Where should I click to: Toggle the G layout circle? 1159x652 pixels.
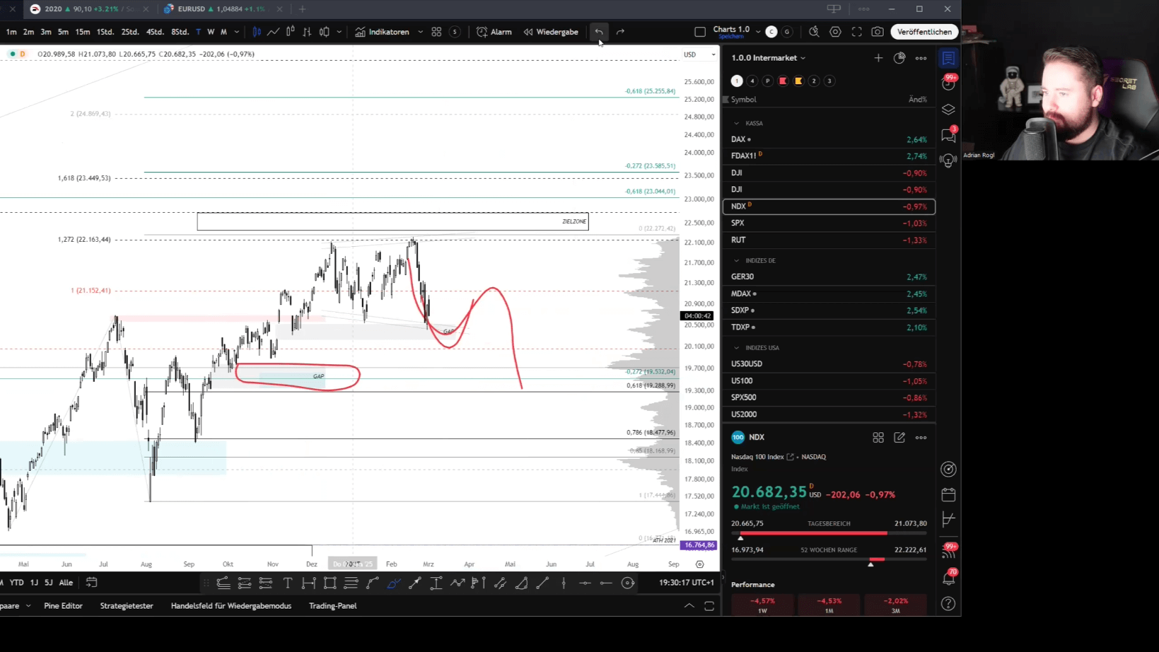[x=787, y=32]
